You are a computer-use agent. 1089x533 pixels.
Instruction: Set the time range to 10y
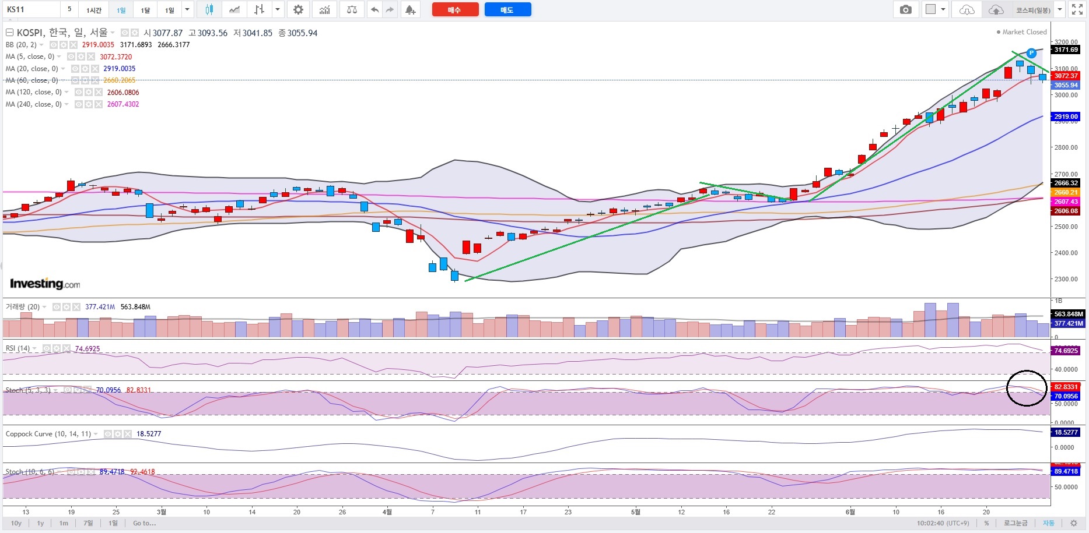pos(16,523)
